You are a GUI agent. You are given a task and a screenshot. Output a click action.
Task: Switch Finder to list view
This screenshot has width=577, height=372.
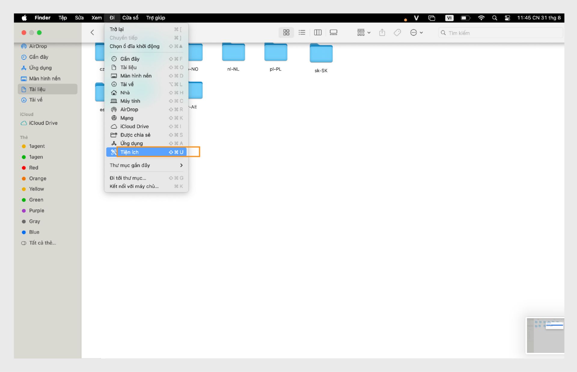click(302, 33)
